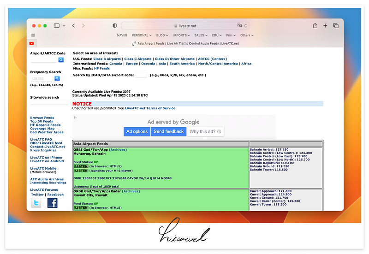This screenshot has width=369, height=254.
Task: Open ARTCC (Centers) link
Action: 213,59
